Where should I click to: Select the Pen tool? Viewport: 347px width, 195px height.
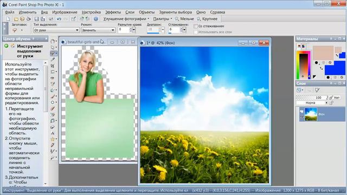coord(53,145)
